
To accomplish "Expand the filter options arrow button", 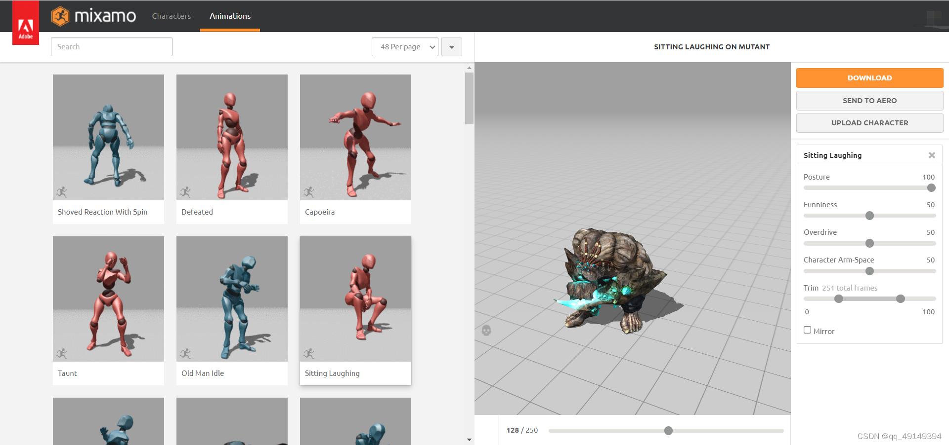I will pyautogui.click(x=452, y=47).
